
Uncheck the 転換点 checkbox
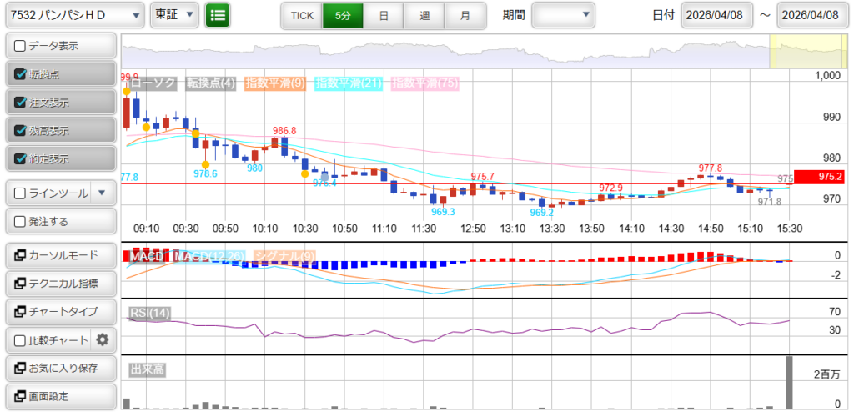pyautogui.click(x=21, y=74)
